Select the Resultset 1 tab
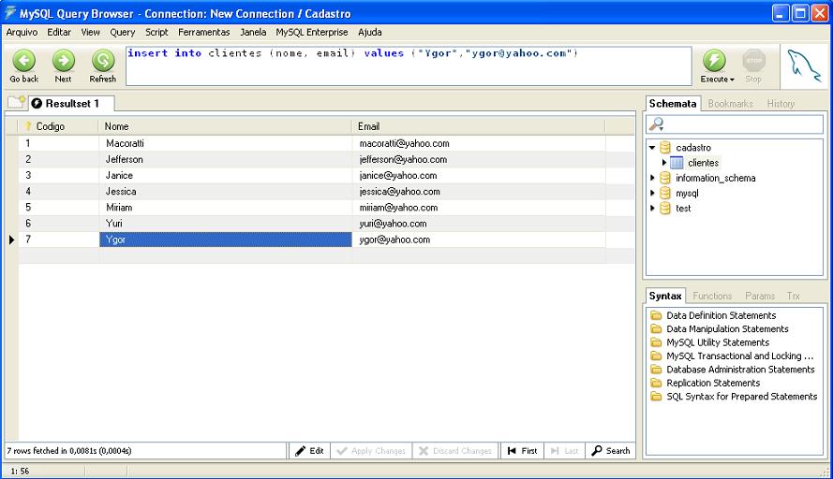 (x=71, y=104)
